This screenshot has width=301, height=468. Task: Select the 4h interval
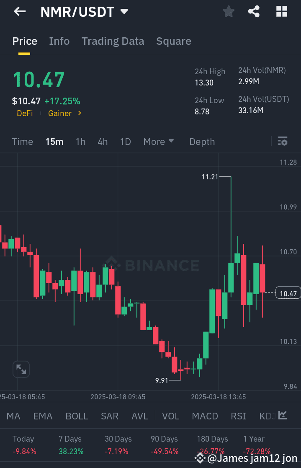click(x=103, y=142)
